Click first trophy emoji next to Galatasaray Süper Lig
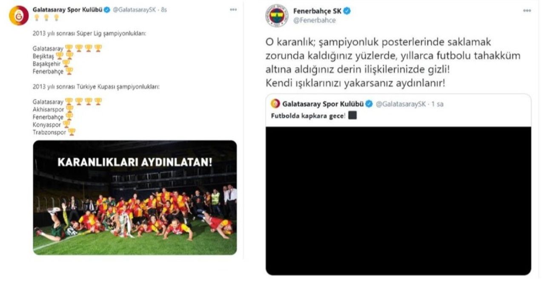The width and height of the screenshot is (545, 306). [69, 48]
